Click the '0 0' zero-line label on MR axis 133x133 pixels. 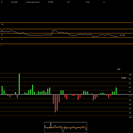point(130,96)
